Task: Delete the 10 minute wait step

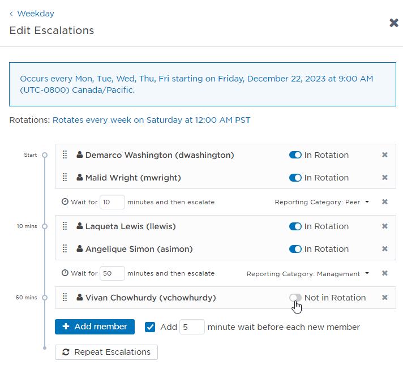Action: coord(385,202)
